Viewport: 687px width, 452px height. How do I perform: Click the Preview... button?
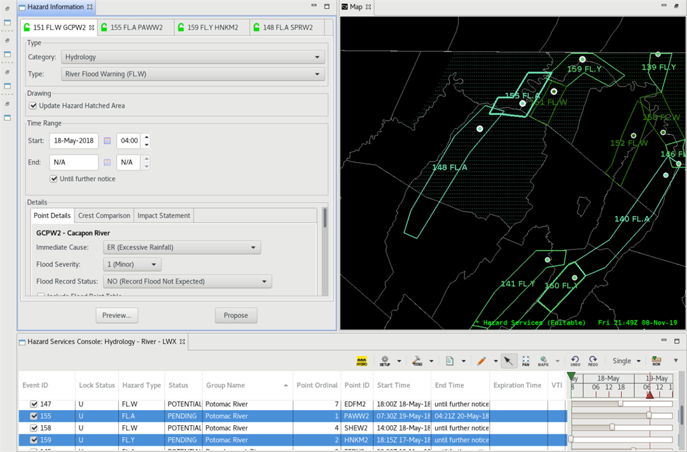click(x=116, y=315)
